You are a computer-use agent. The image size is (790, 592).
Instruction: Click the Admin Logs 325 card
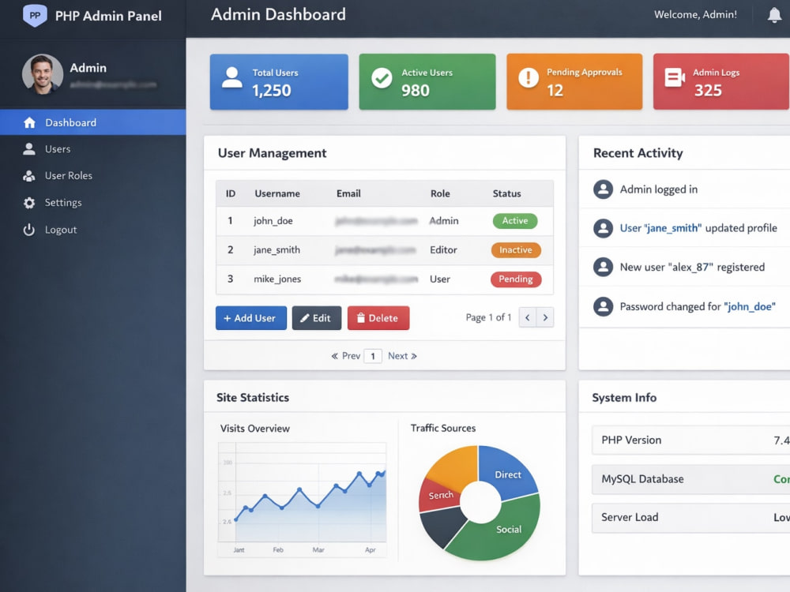pos(721,81)
